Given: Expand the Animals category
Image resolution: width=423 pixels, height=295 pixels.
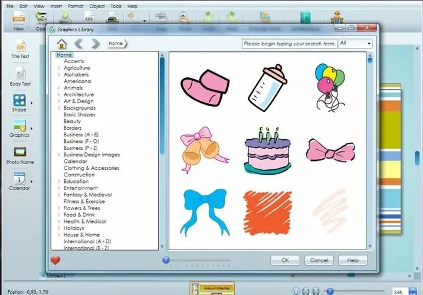Looking at the screenshot, I should click(59, 88).
